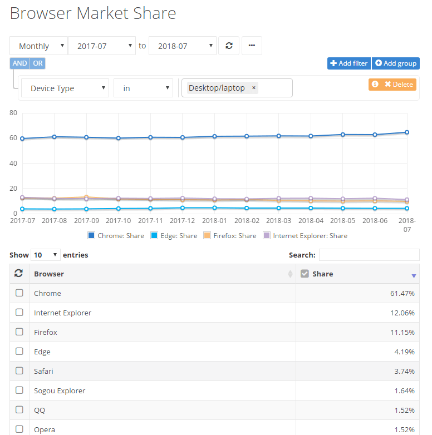Click the Add group button

click(x=396, y=63)
